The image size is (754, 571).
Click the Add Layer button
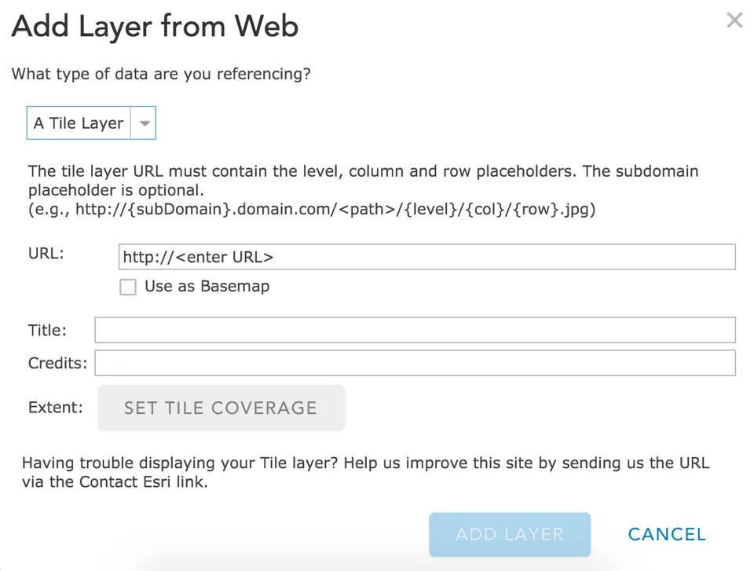[x=510, y=534]
